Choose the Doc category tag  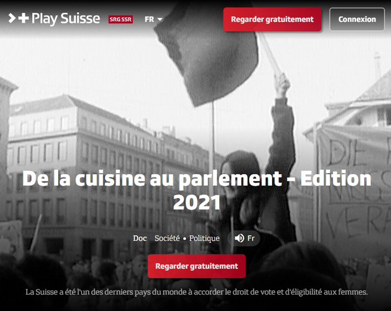click(140, 238)
